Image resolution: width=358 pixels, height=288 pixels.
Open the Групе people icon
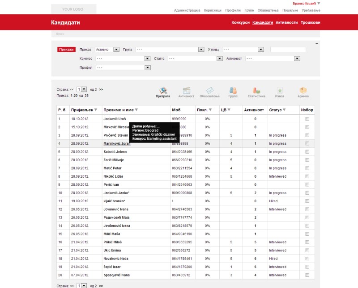point(233,91)
